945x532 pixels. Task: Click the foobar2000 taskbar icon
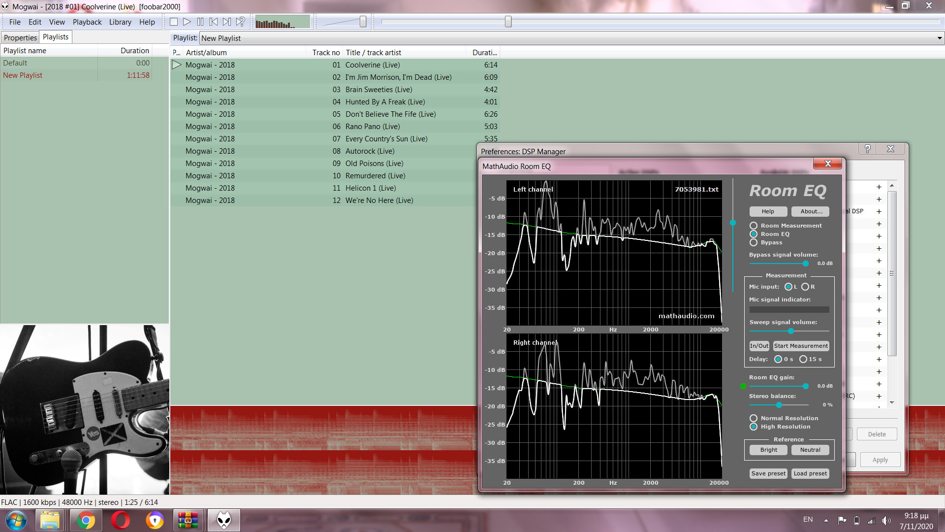click(223, 520)
